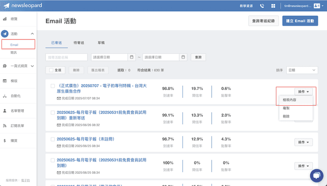
Task: Open the 電子豹 provider link in footer
Action: coord(26,180)
